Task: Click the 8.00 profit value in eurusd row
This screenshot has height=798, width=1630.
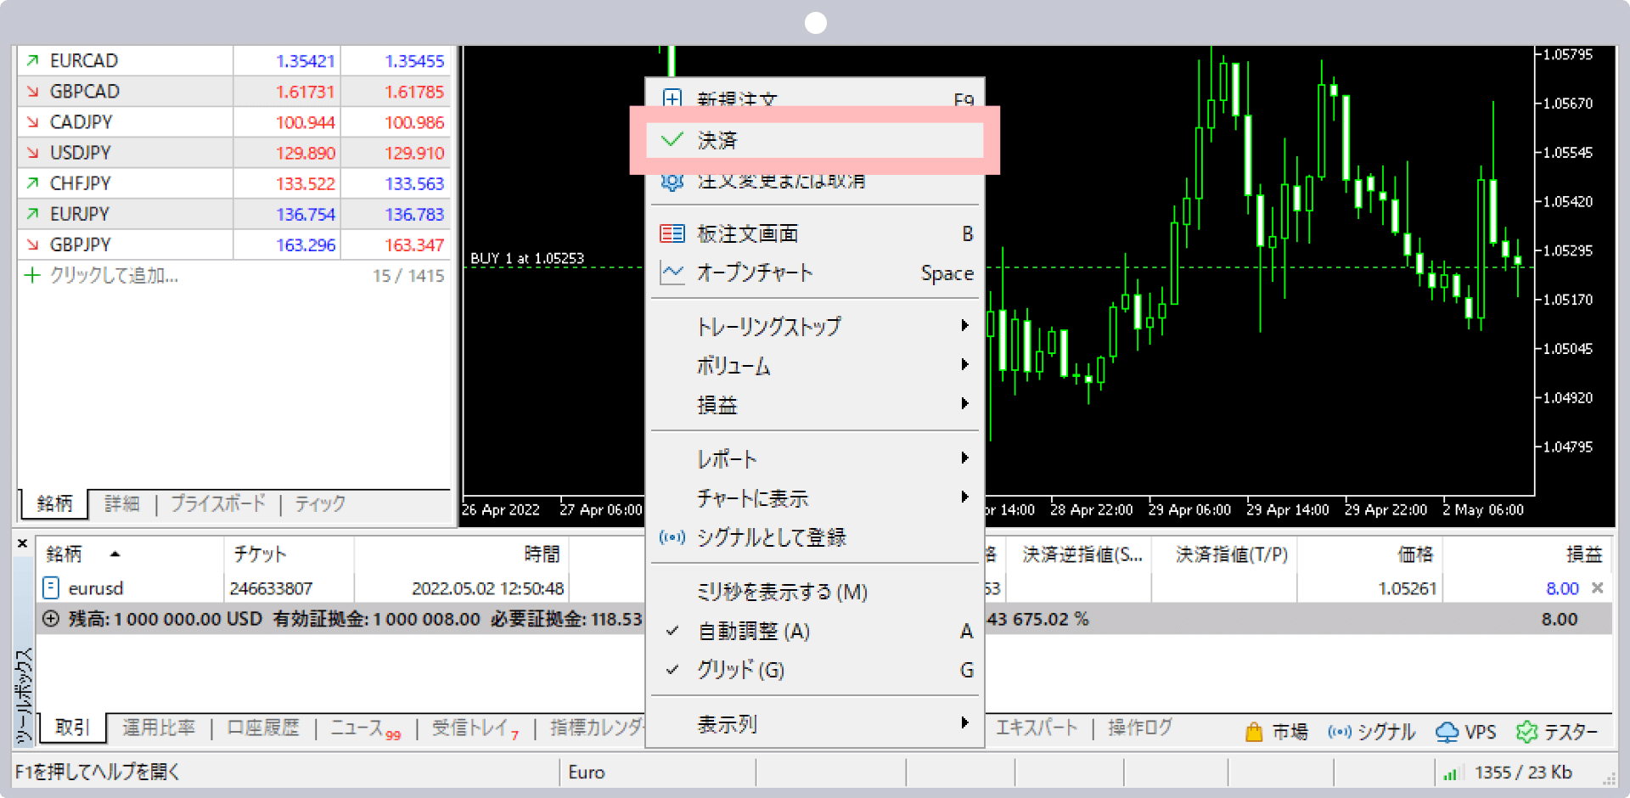Action: pyautogui.click(x=1562, y=588)
